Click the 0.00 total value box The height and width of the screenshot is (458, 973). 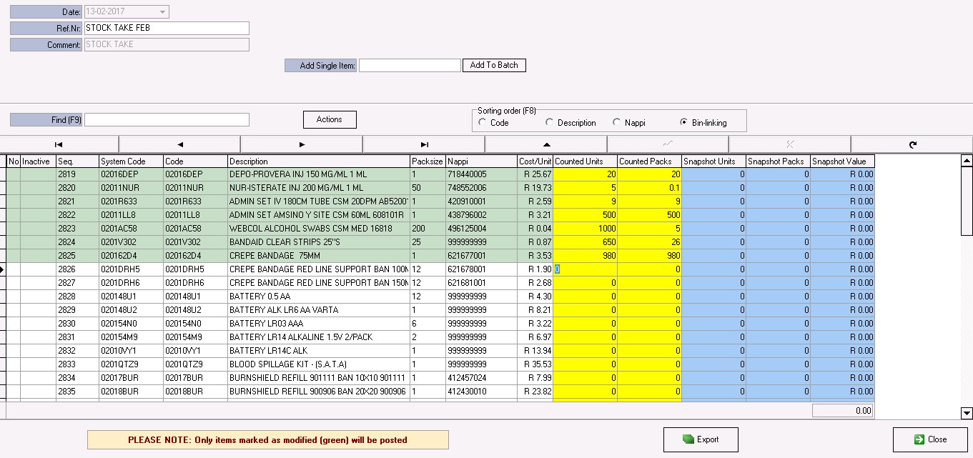click(x=843, y=411)
